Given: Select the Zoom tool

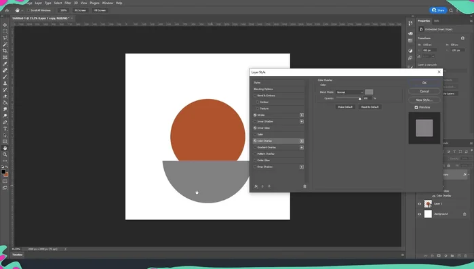Looking at the screenshot, I should point(5,154).
